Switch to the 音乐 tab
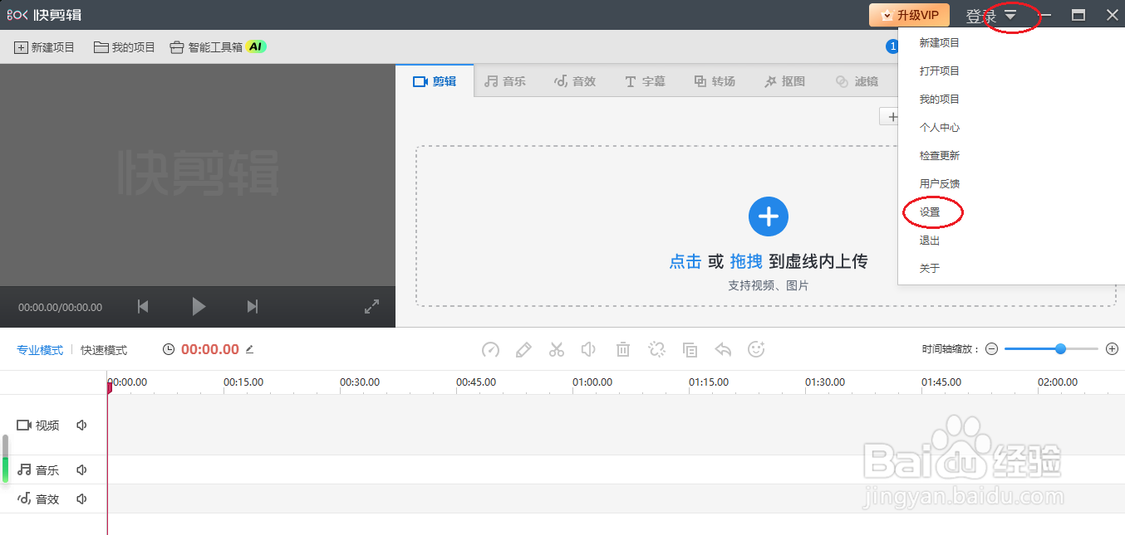The height and width of the screenshot is (535, 1125). point(505,81)
